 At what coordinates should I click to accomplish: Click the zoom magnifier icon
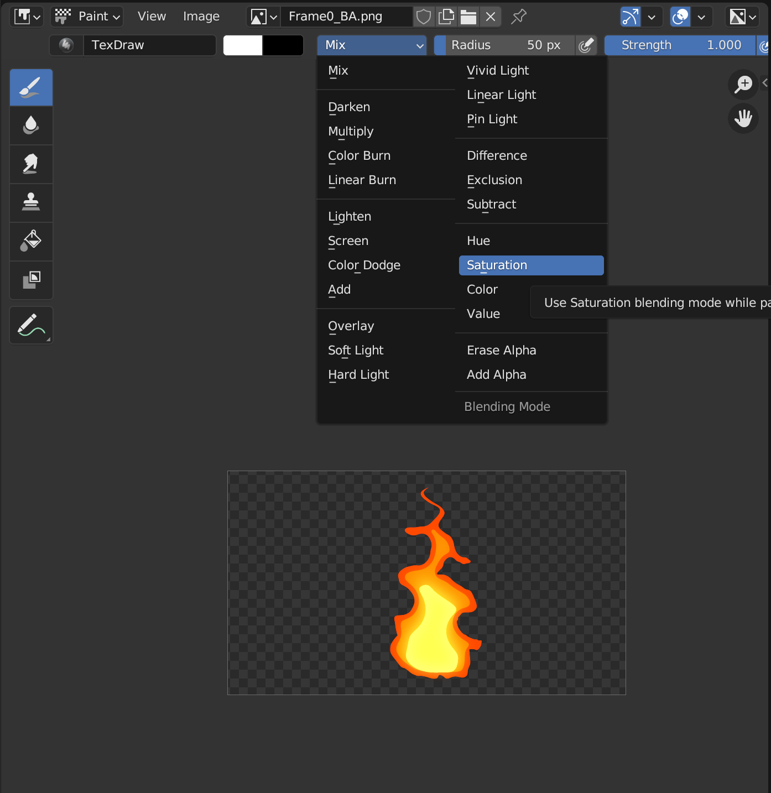pyautogui.click(x=743, y=85)
